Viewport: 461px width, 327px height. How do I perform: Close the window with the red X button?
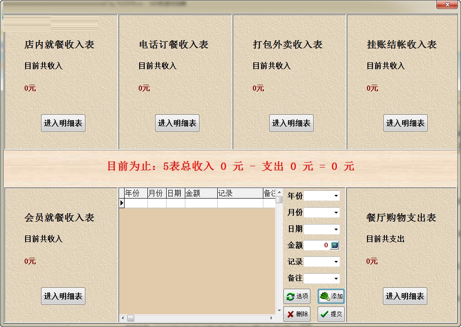[x=447, y=5]
